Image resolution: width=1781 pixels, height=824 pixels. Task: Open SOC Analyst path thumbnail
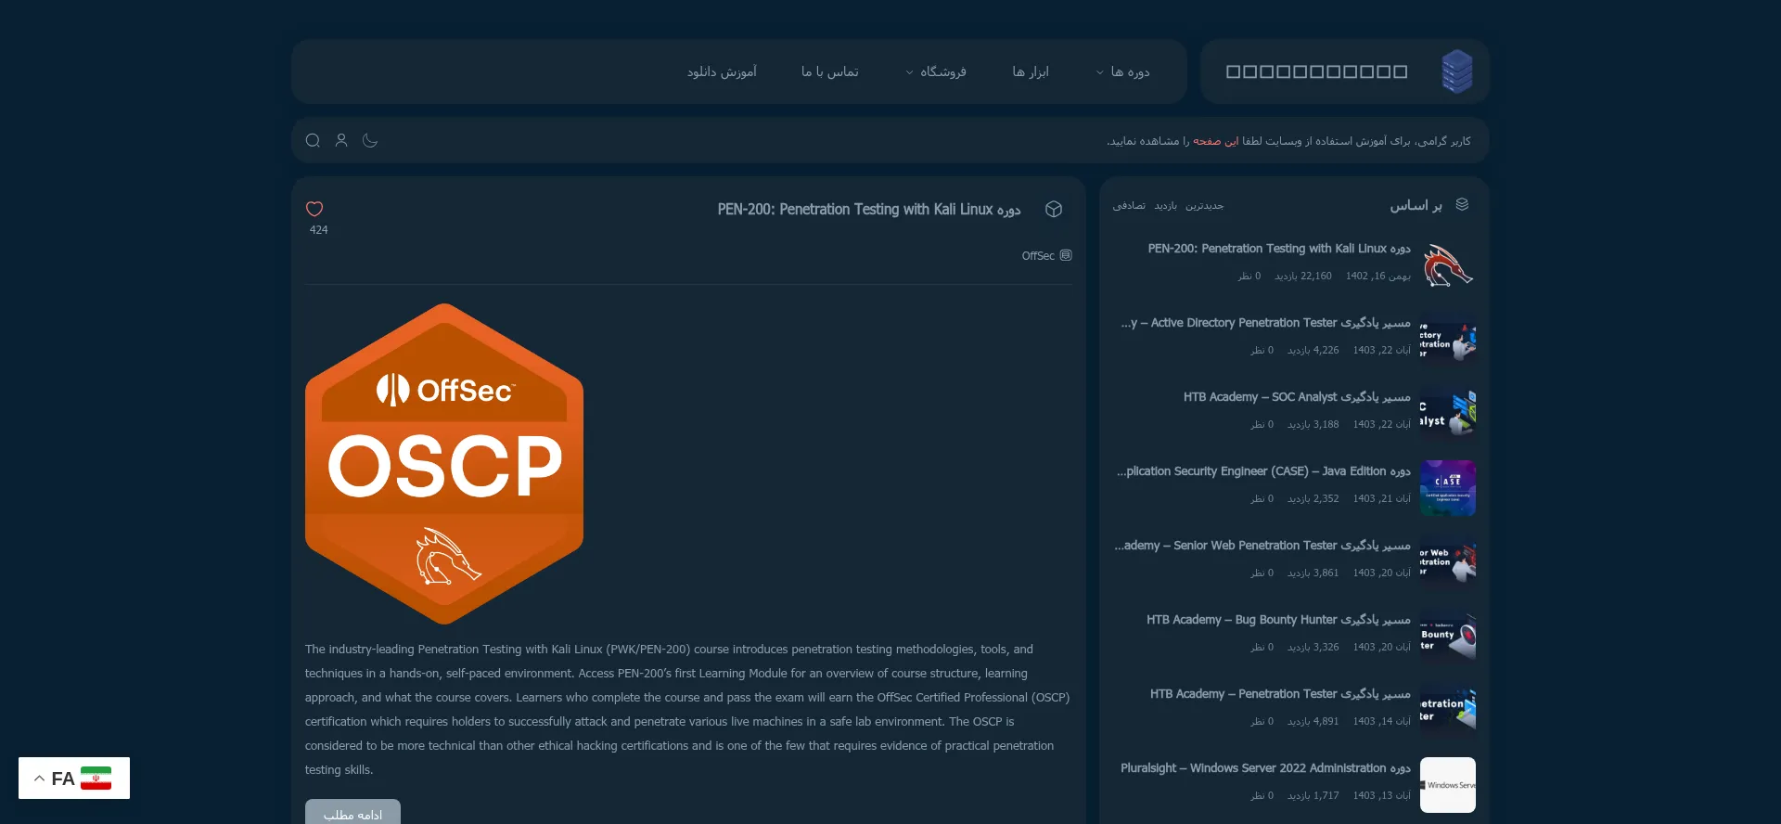pos(1448,414)
